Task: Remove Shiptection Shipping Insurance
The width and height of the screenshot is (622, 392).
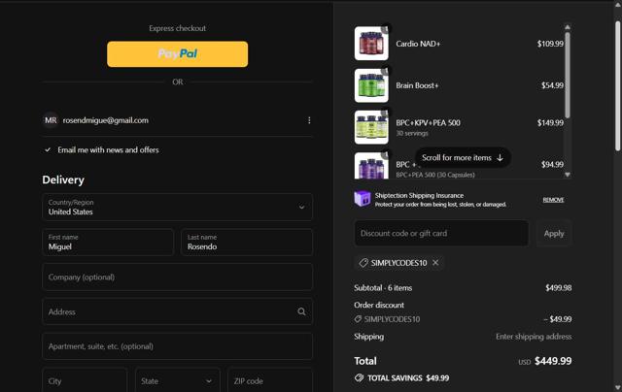Action: coord(553,200)
